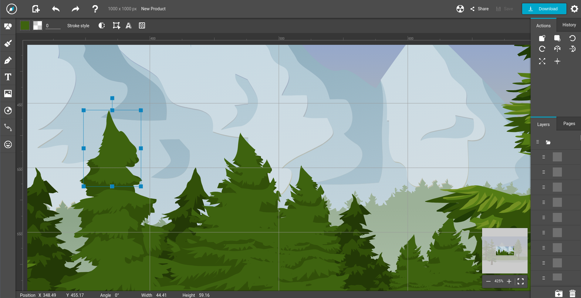Click the dotted pattern square icon

(142, 25)
